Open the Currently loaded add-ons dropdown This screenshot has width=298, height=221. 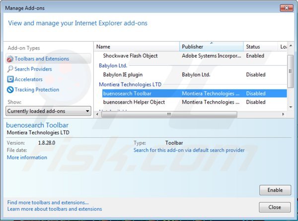[x=48, y=111]
